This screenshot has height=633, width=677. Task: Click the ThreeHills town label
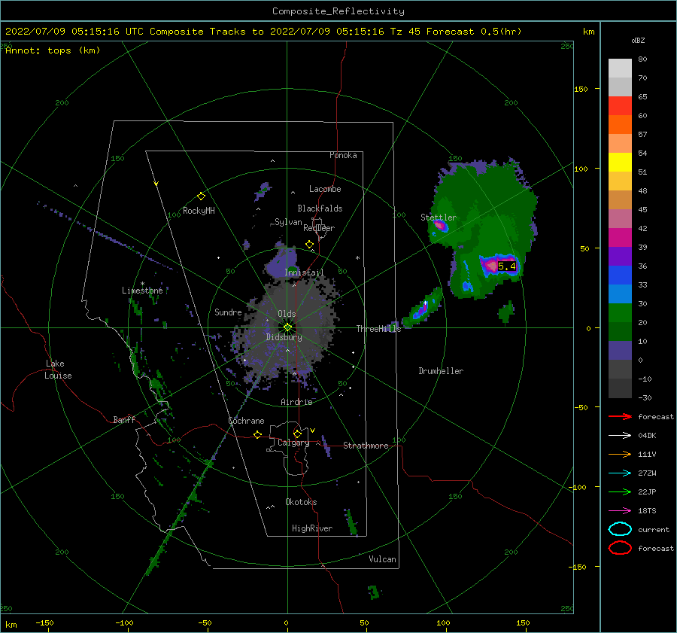tap(378, 329)
